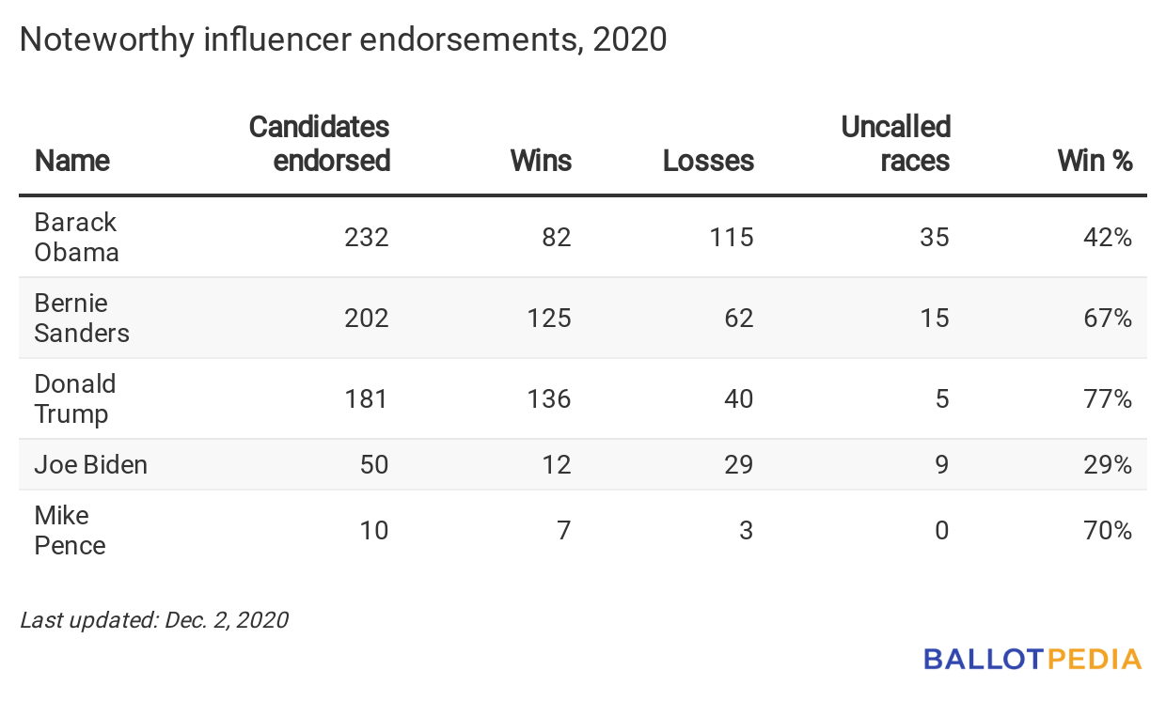Click the Joe Biden row name
The height and width of the screenshot is (701, 1166).
coord(91,464)
